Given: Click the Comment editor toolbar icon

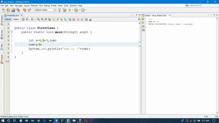Looking at the screenshot, I should click(87, 19).
